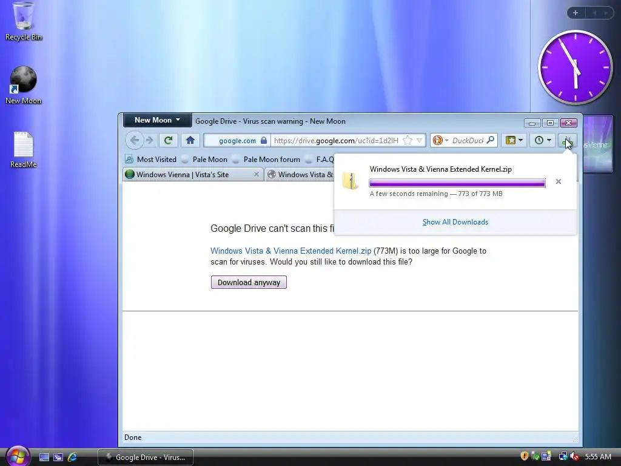Screen dimensions: 621x466
Task: Open the URL history dropdown arrow
Action: pyautogui.click(x=420, y=140)
